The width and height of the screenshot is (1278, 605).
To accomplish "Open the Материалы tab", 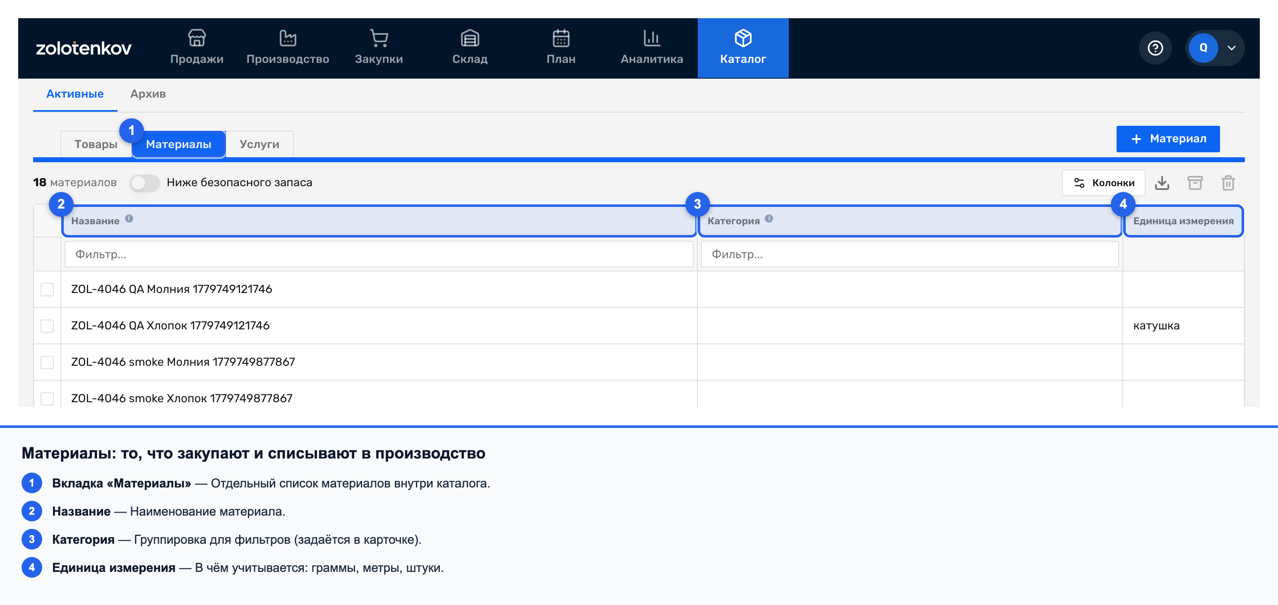I will [179, 144].
